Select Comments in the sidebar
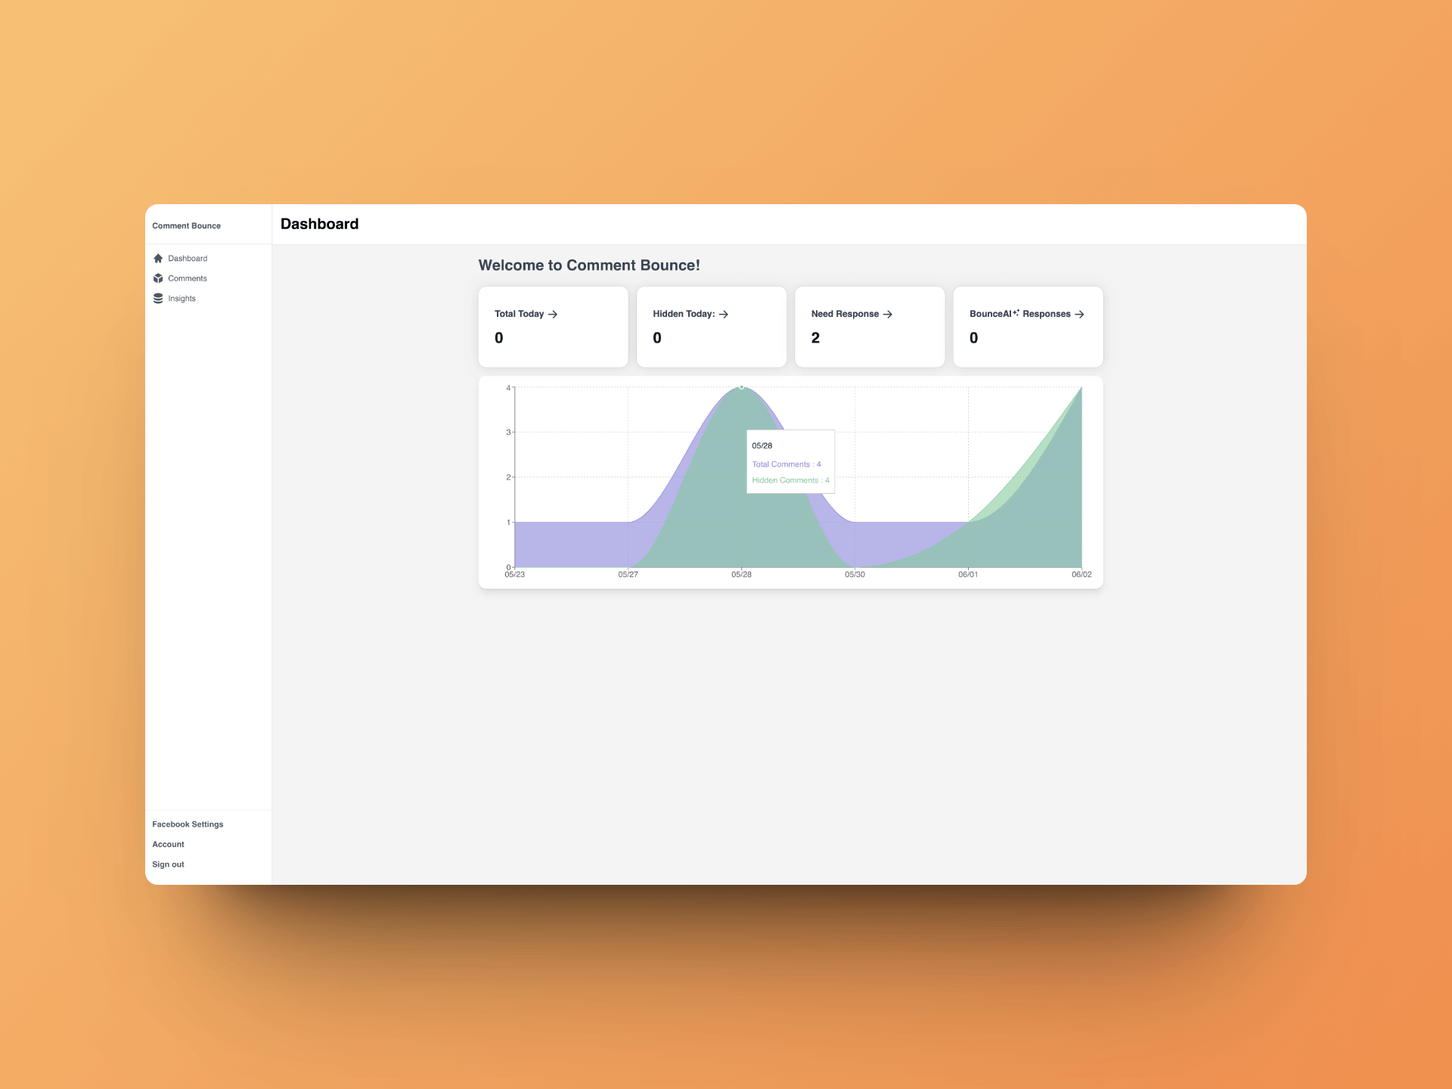The width and height of the screenshot is (1452, 1089). pos(187,278)
